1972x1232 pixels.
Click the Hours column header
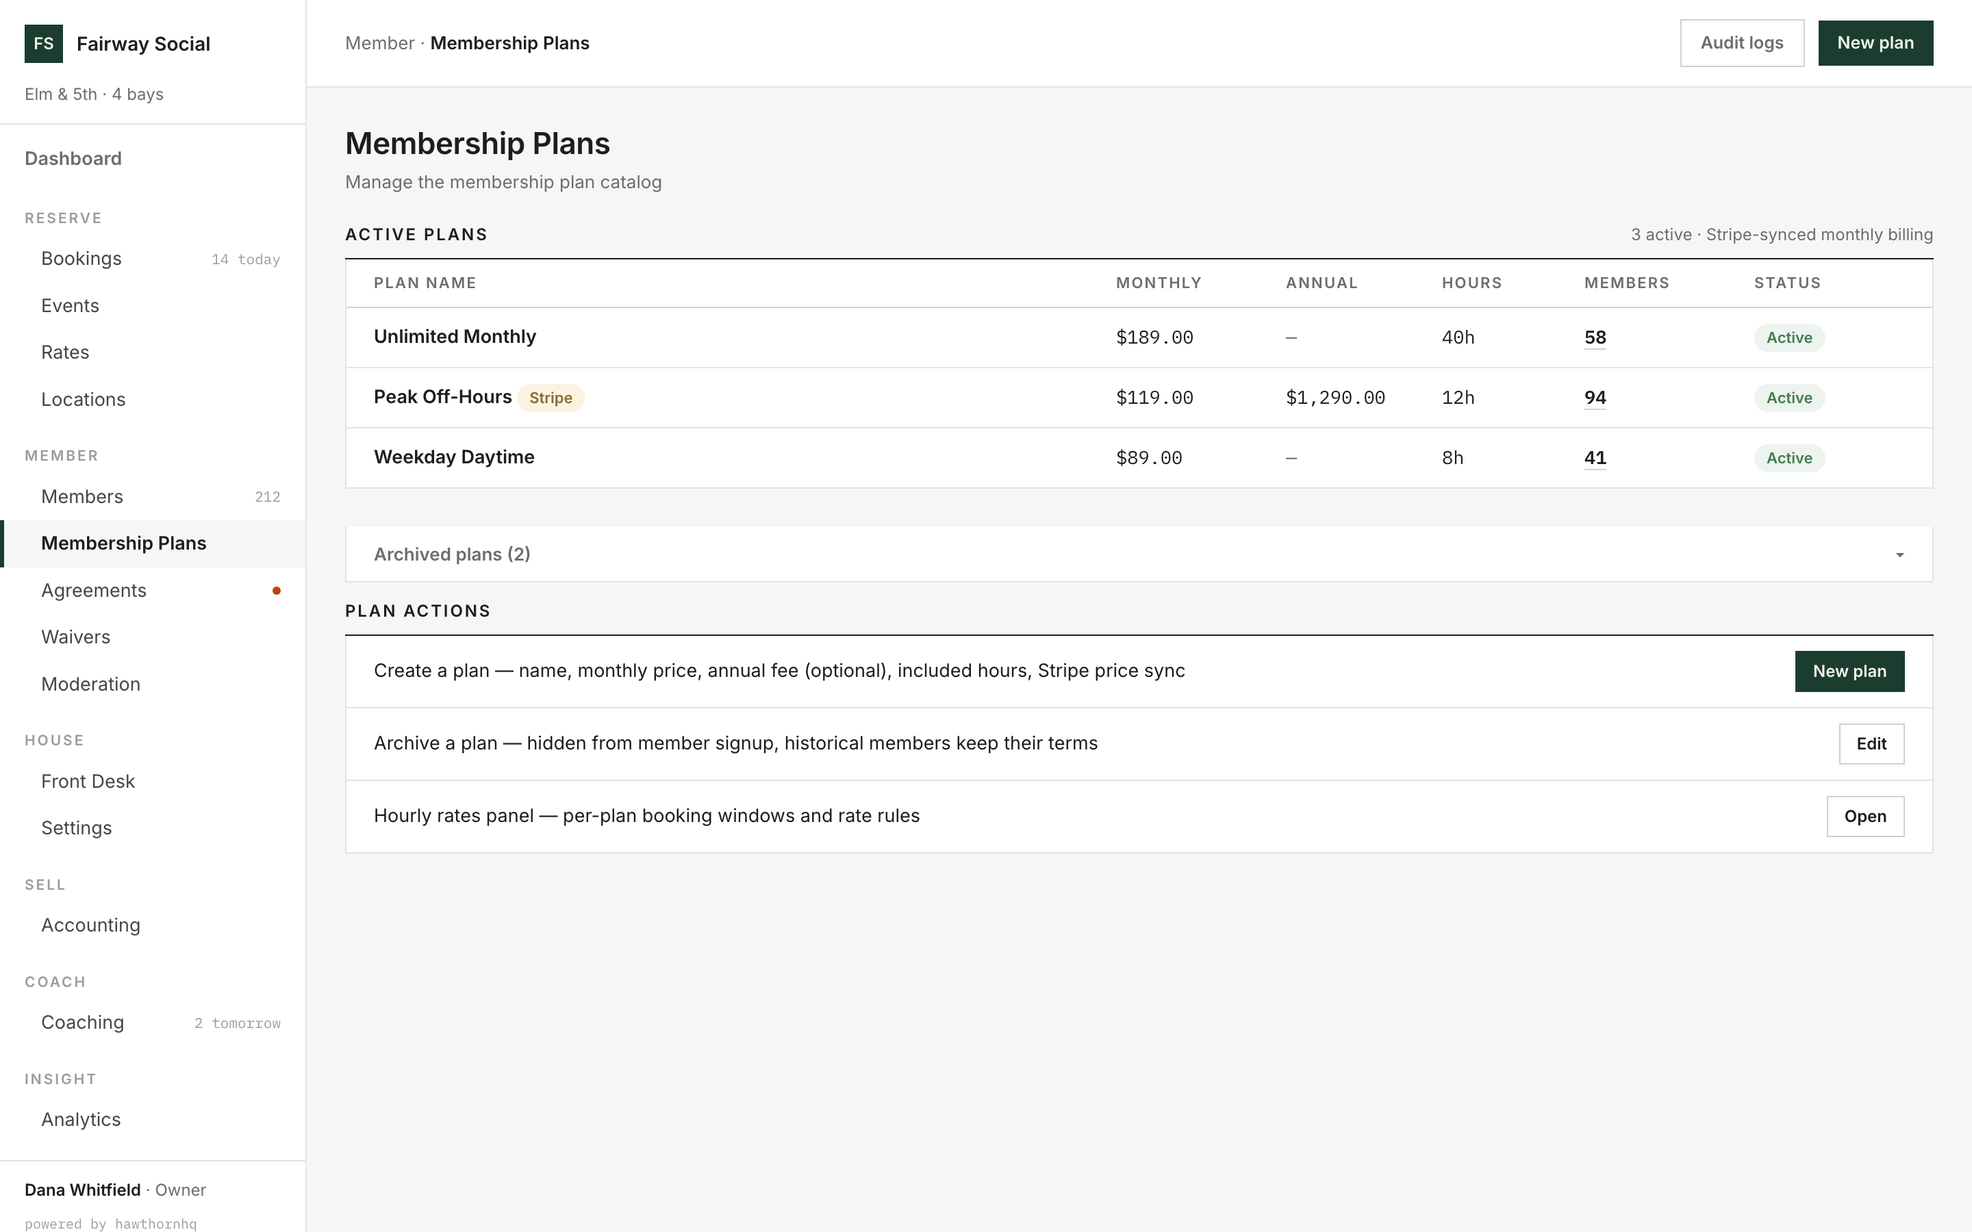coord(1471,283)
